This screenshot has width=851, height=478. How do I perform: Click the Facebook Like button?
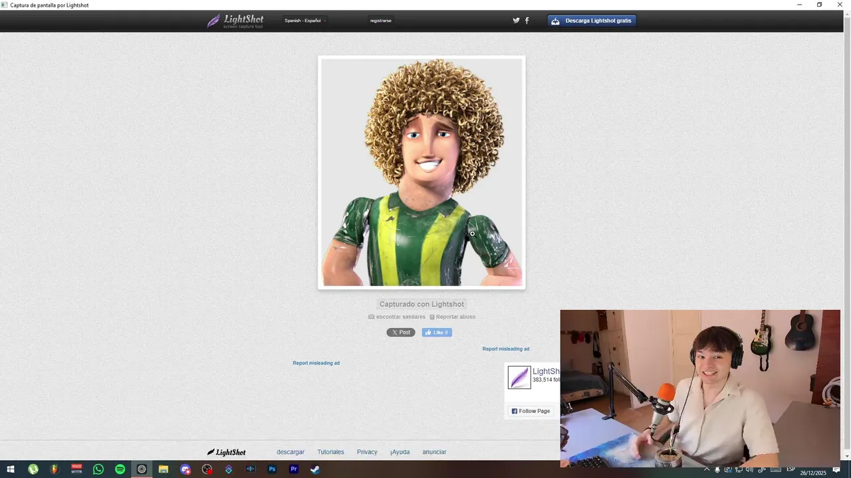(437, 333)
